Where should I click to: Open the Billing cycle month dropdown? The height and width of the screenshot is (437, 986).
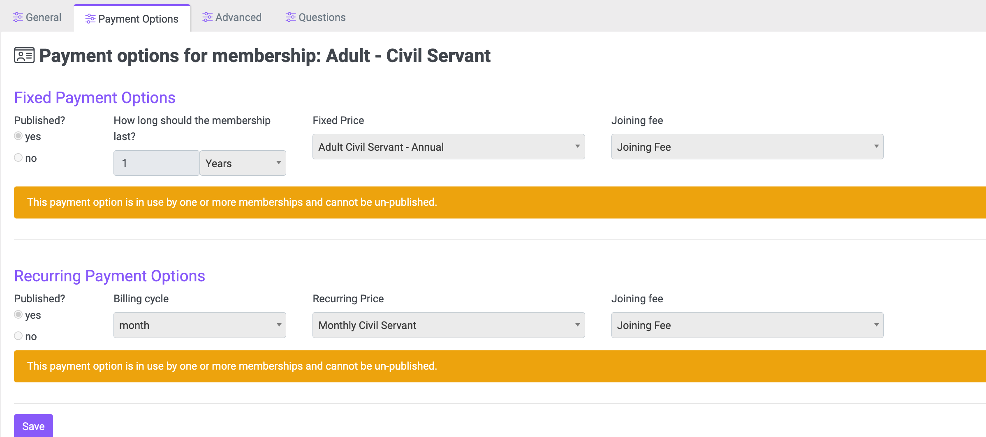pyautogui.click(x=200, y=325)
